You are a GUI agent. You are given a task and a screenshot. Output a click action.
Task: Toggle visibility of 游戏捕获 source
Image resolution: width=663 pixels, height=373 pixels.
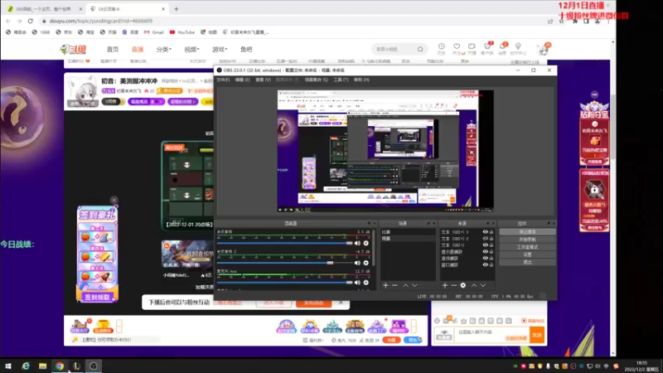pyautogui.click(x=485, y=259)
